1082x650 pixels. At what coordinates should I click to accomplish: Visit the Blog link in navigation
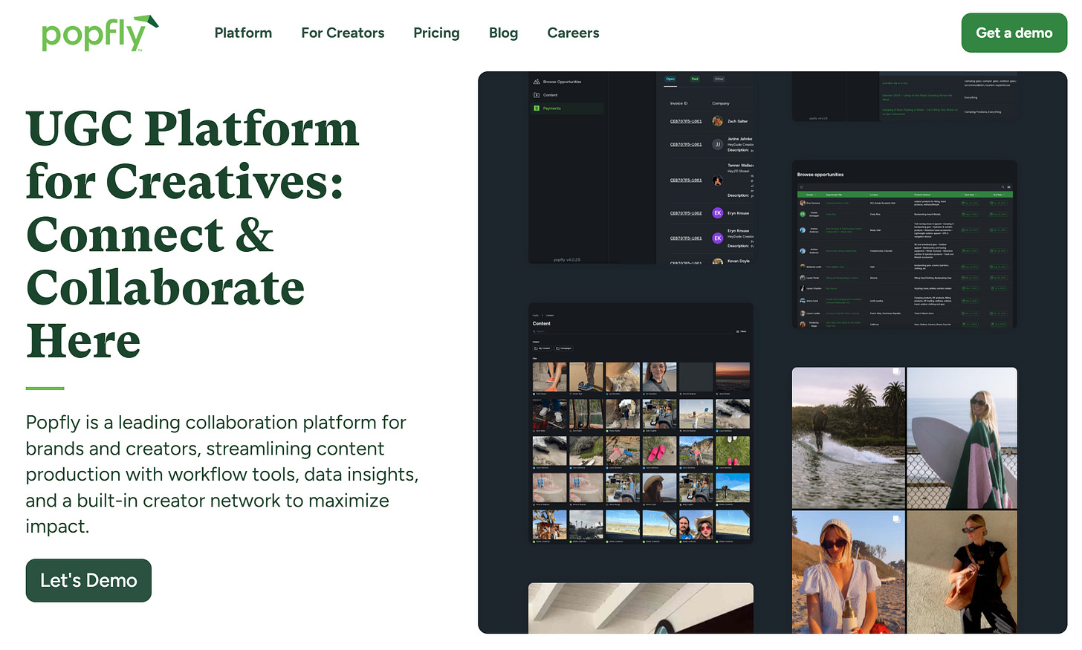pyautogui.click(x=503, y=33)
